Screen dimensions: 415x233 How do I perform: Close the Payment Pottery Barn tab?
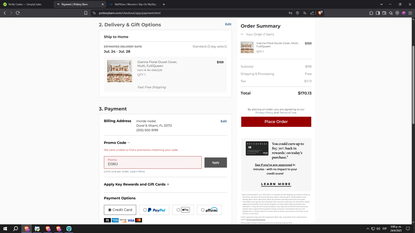[x=103, y=4]
